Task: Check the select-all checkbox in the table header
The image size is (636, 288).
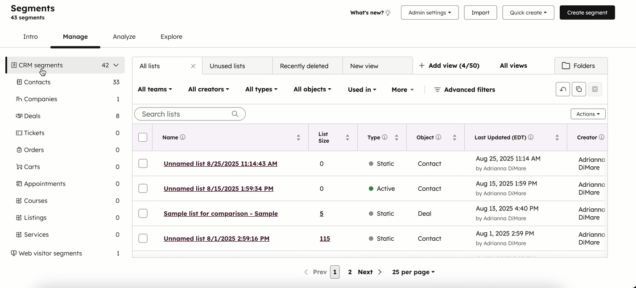Action: [x=143, y=137]
